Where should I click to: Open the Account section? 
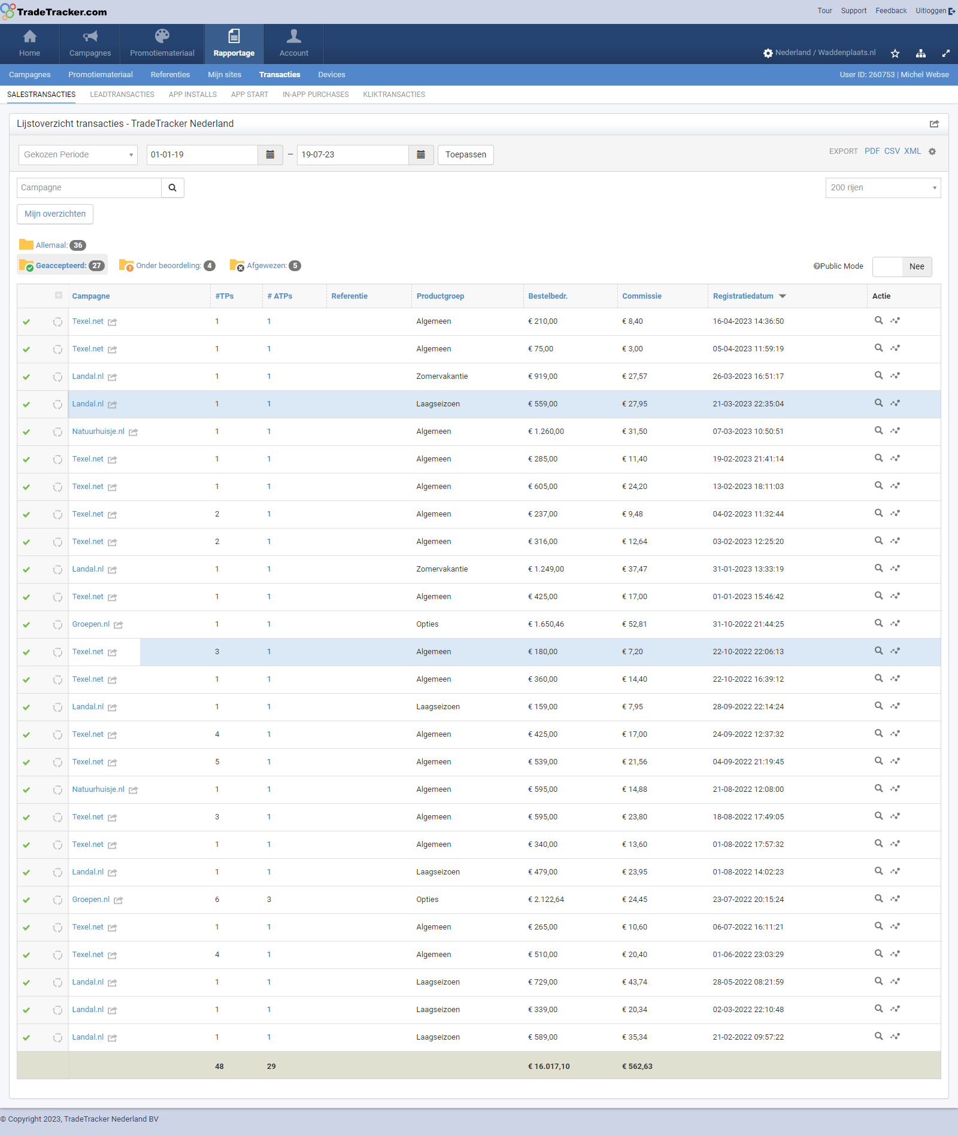tap(294, 44)
